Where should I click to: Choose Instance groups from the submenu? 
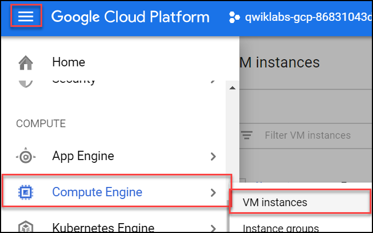pyautogui.click(x=280, y=228)
